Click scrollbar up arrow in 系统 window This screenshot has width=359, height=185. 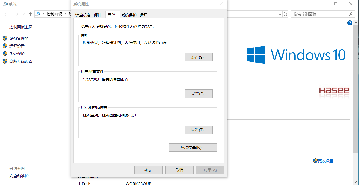point(356,23)
